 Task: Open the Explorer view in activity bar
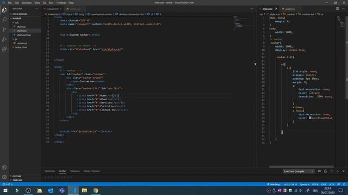4,10
